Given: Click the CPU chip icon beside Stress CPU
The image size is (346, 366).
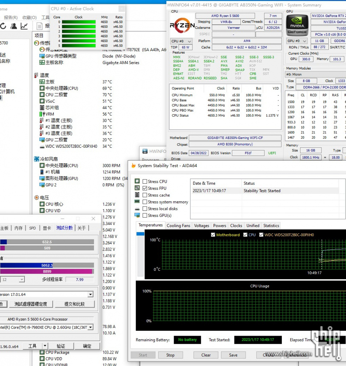Looking at the screenshot, I should pos(137,181).
